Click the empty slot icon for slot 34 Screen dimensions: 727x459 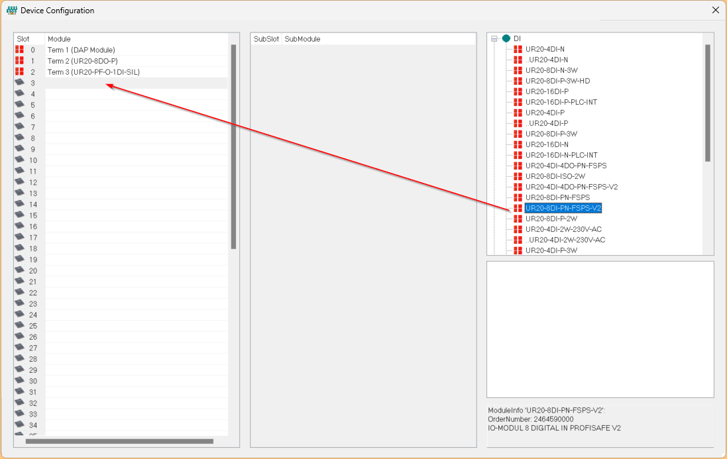click(19, 425)
